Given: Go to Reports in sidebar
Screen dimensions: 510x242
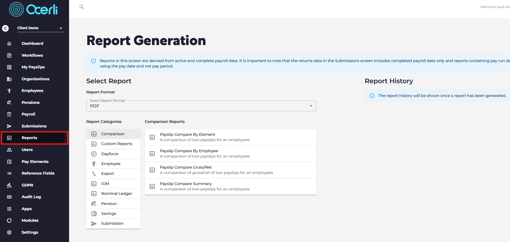Looking at the screenshot, I should (35, 138).
